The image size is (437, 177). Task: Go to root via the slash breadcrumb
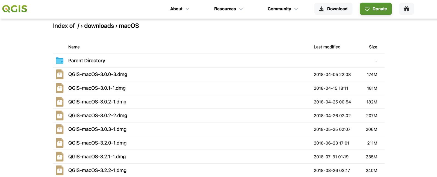pyautogui.click(x=78, y=26)
